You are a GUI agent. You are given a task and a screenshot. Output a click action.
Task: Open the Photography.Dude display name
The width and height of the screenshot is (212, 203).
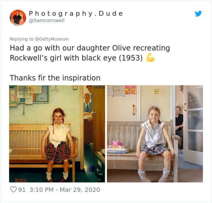[x=76, y=14]
